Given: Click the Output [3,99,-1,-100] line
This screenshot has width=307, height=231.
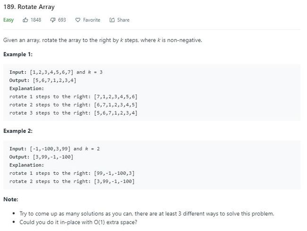Looking at the screenshot, I should click(x=41, y=157).
